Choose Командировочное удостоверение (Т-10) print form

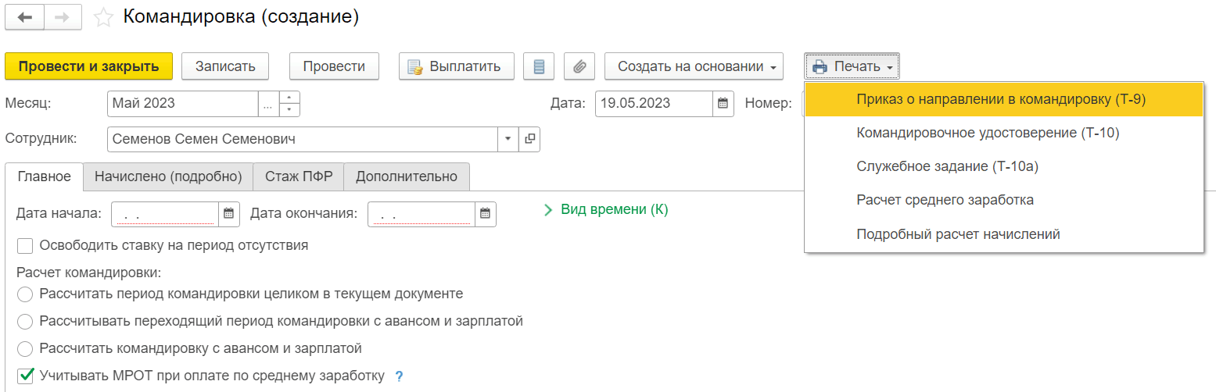pyautogui.click(x=988, y=134)
